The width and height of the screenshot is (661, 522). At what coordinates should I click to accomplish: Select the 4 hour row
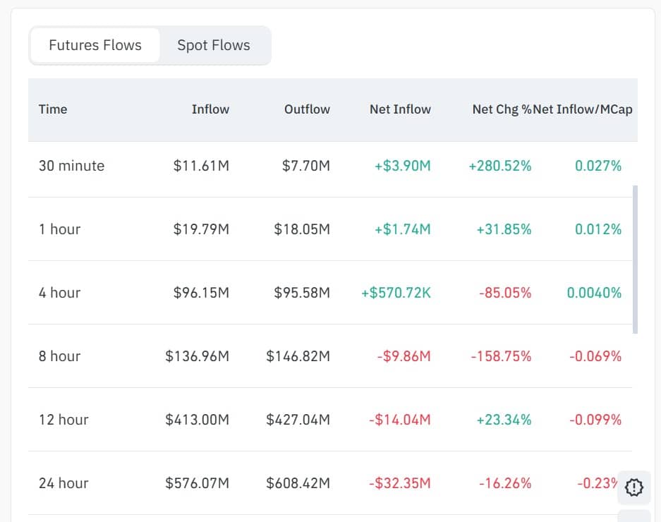coord(59,293)
